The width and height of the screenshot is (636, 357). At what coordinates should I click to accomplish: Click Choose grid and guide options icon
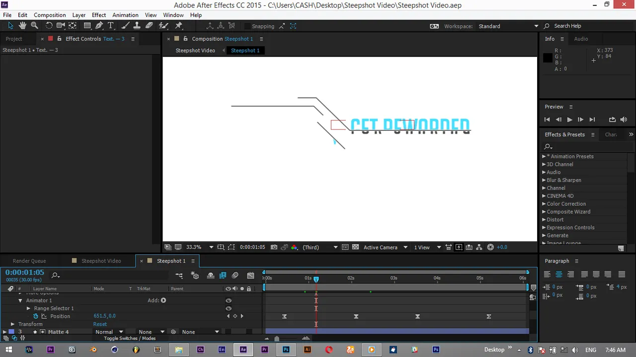coord(221,247)
